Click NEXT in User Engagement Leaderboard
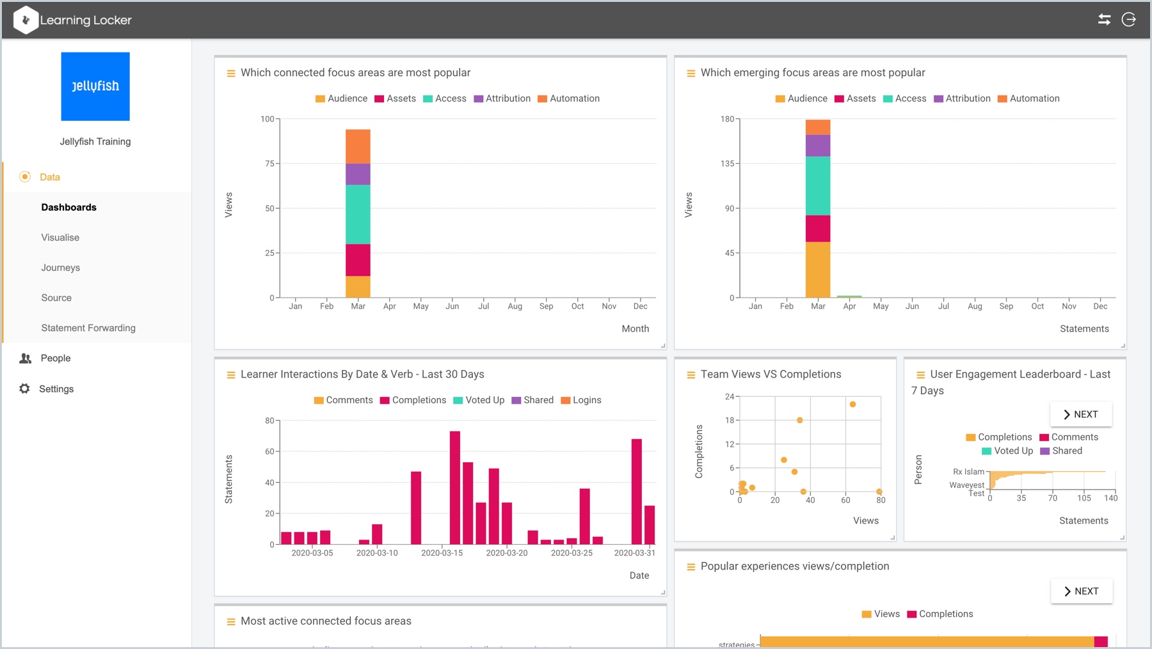This screenshot has height=649, width=1152. click(x=1080, y=414)
